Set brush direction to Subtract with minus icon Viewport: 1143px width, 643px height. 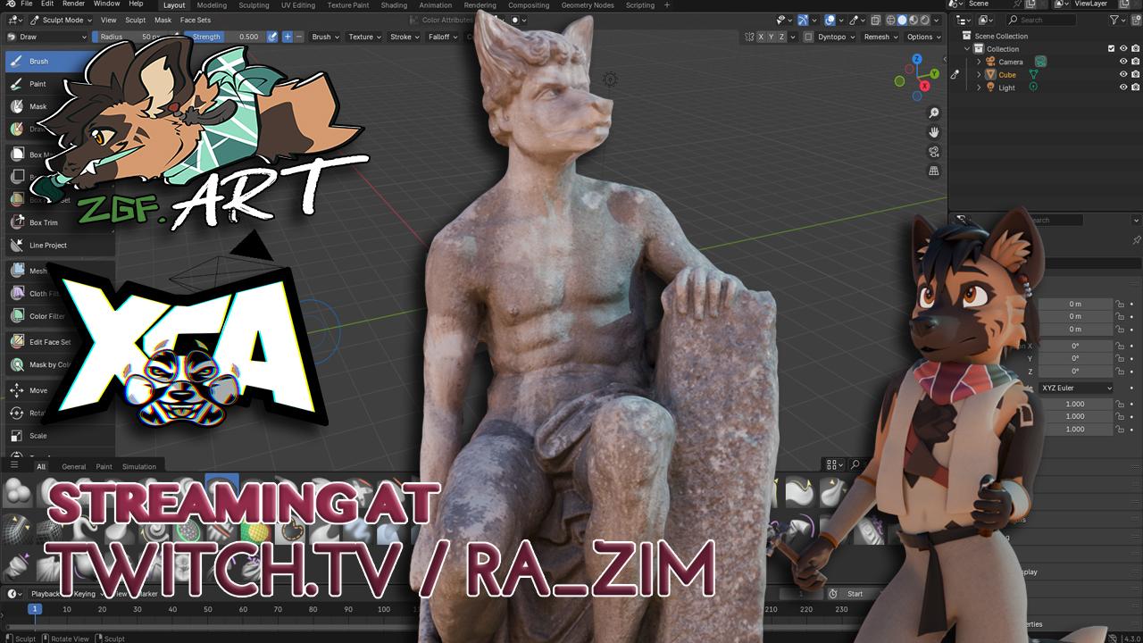click(x=299, y=37)
